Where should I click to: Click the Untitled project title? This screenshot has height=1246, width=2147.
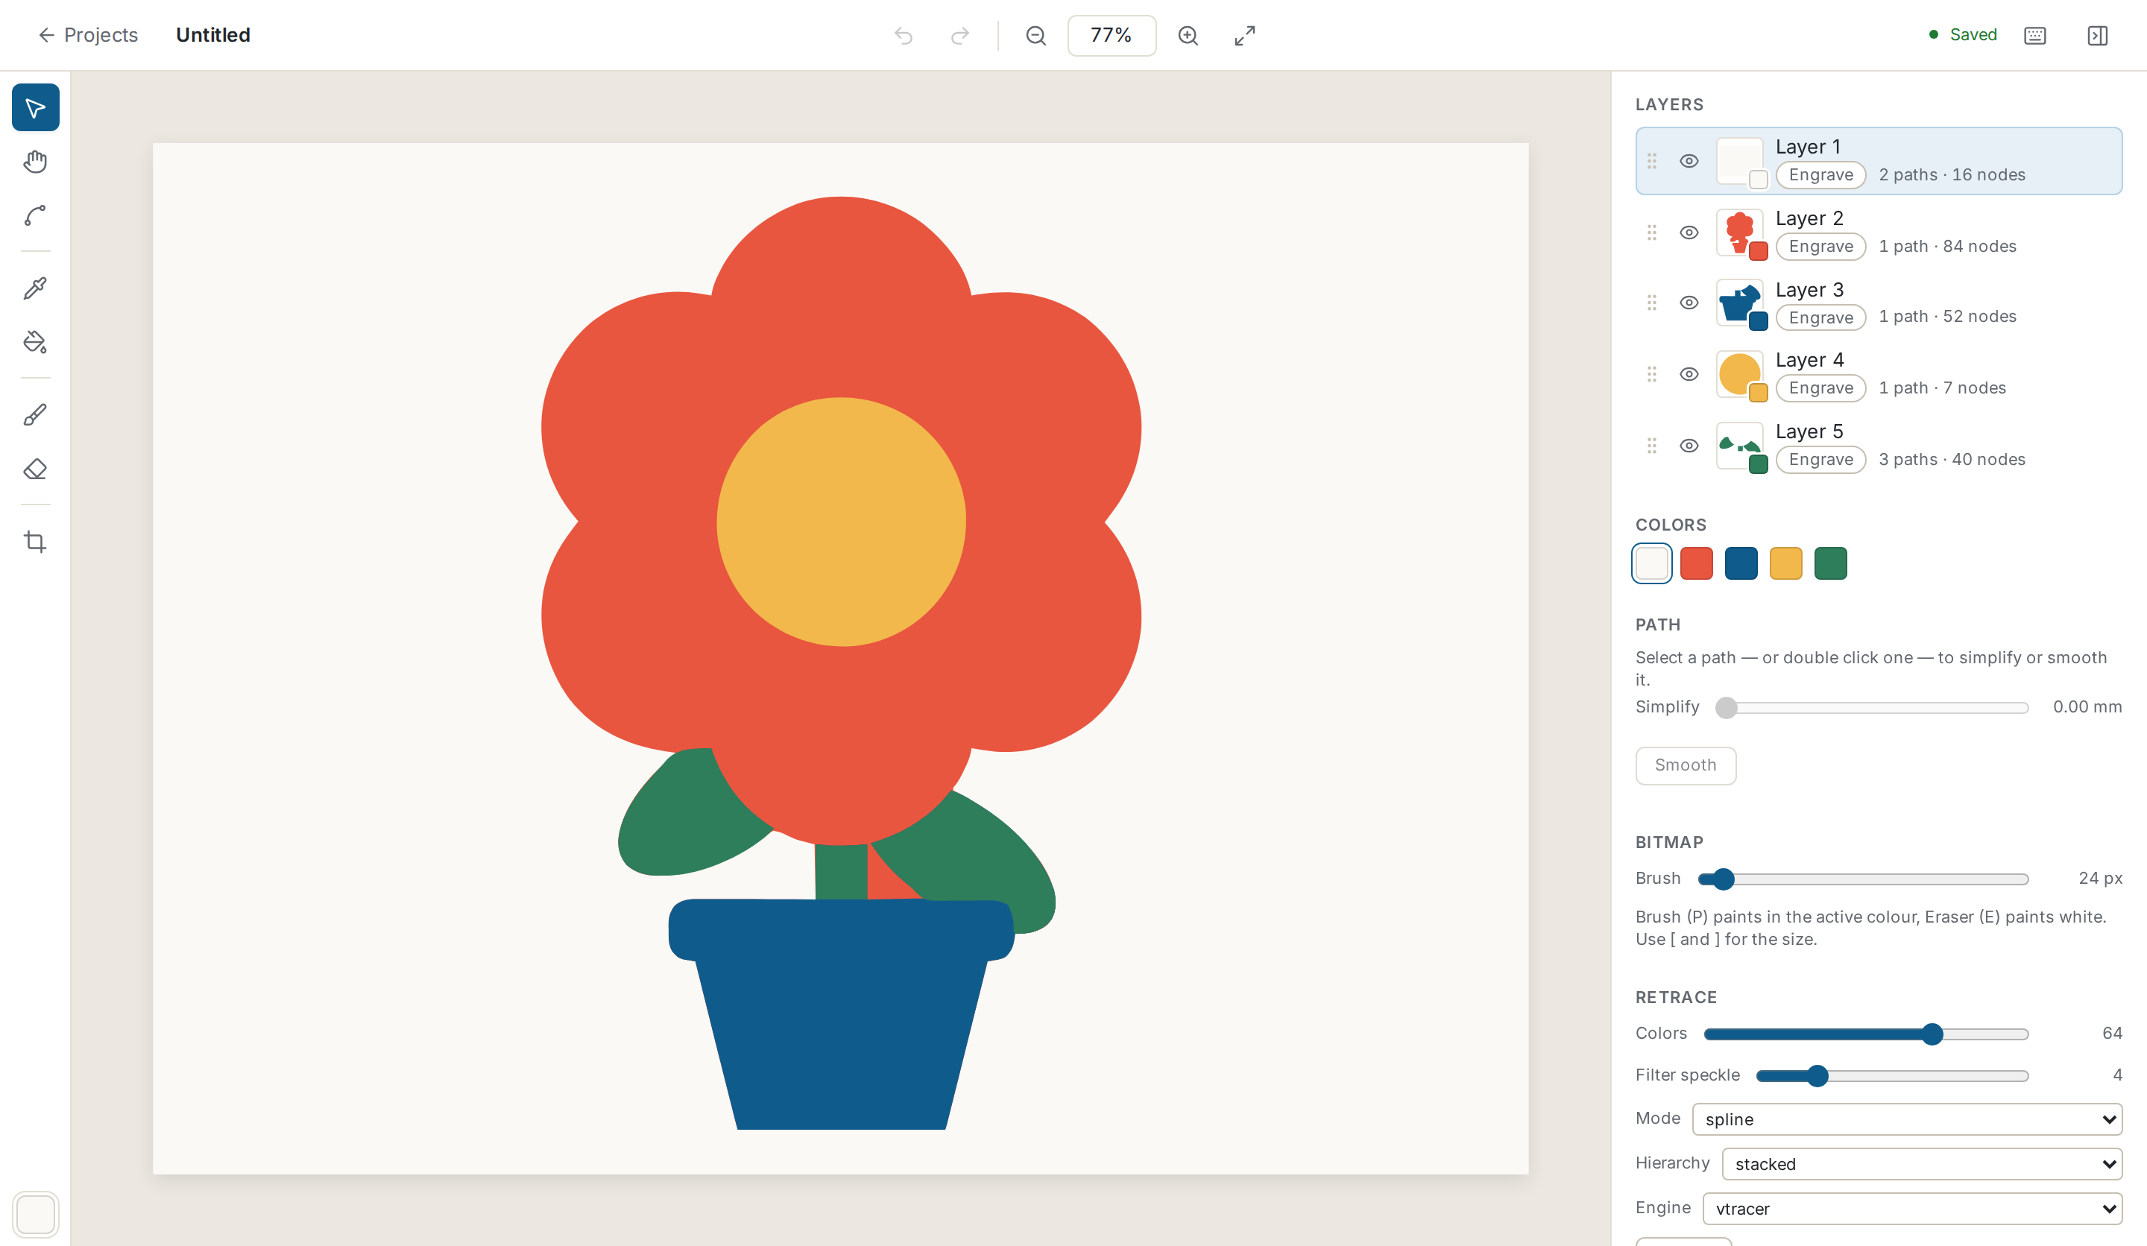click(x=213, y=35)
